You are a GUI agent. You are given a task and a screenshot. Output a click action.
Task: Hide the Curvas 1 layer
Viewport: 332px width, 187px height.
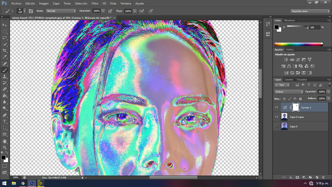point(276,107)
